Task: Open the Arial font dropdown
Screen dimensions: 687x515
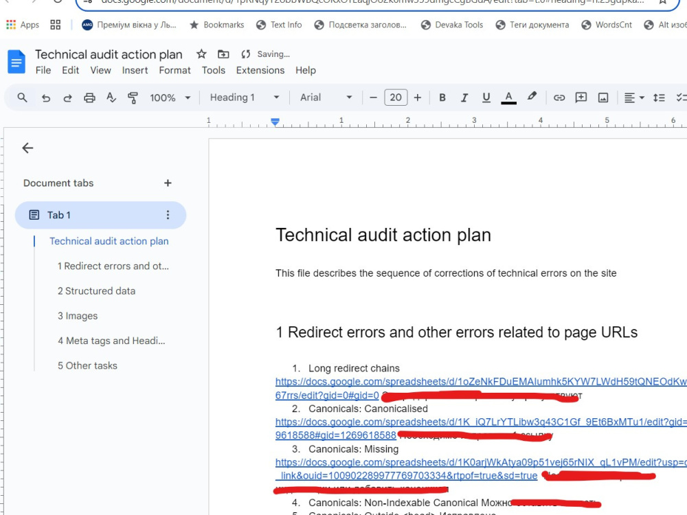Action: click(326, 98)
